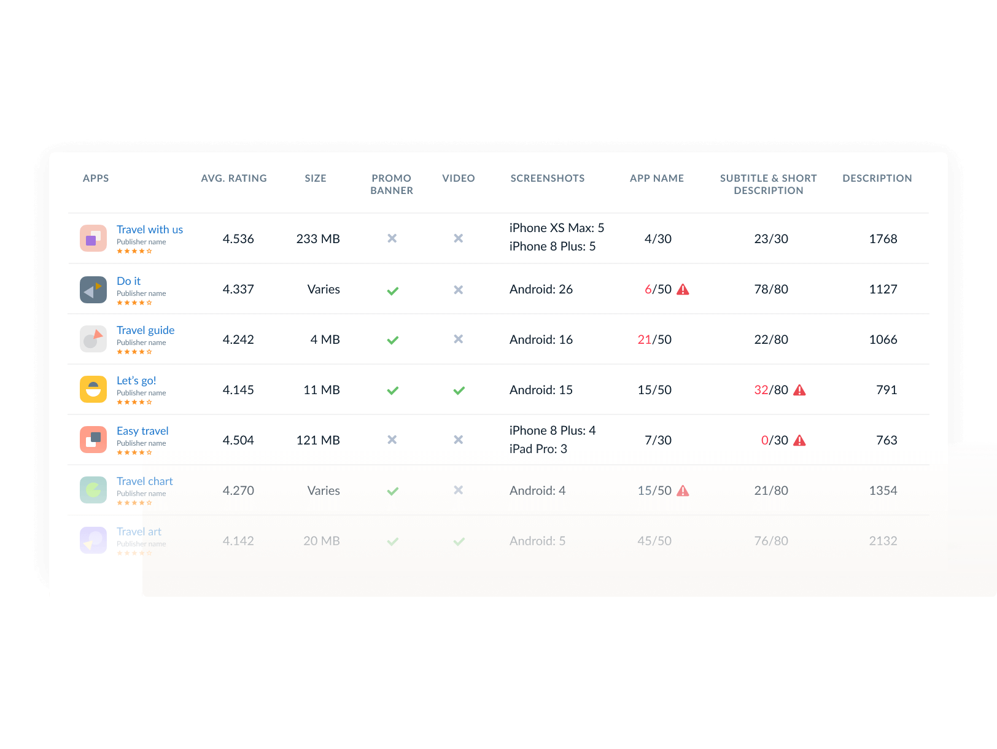This screenshot has width=997, height=749.
Task: Open the Travel guide app link
Action: [145, 330]
